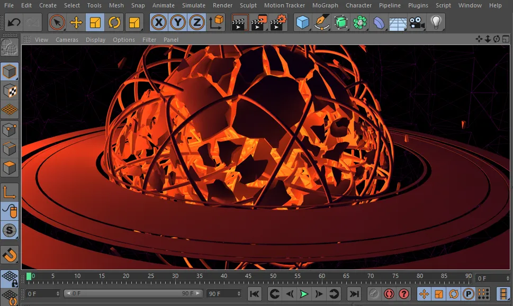Screen dimensions: 513x306
Task: Open the Motion Tracker menu
Action: 284,5
